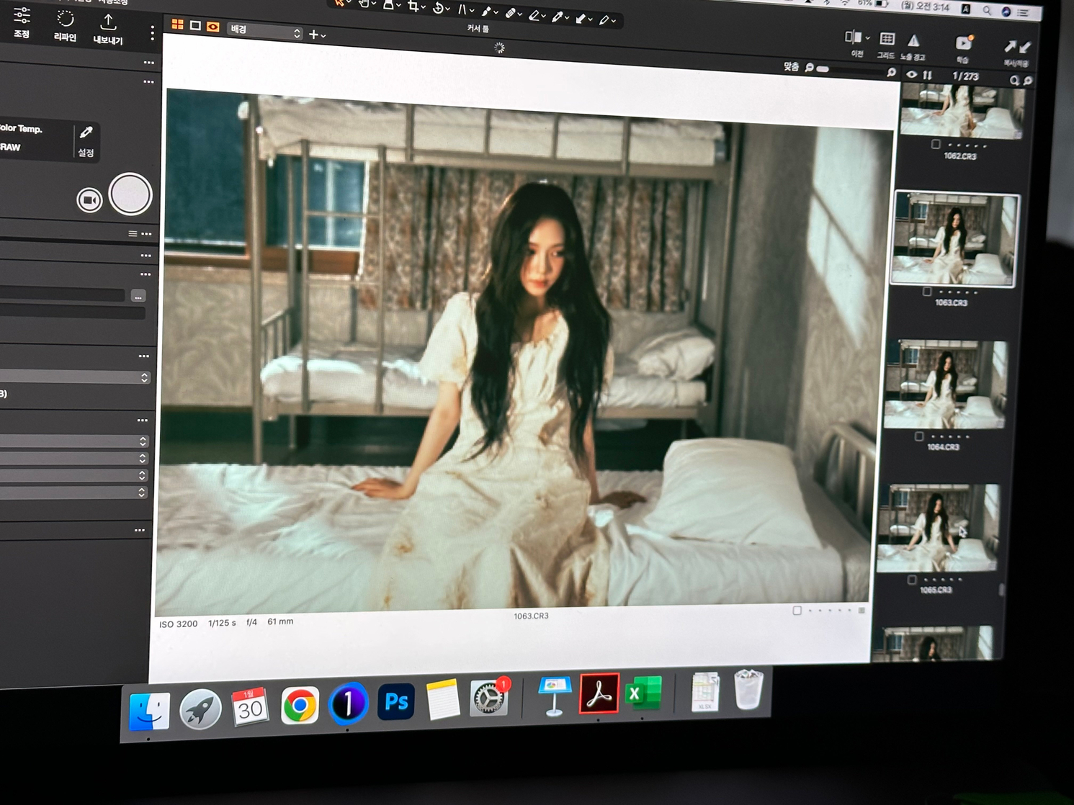Open the browser search magnifier
The image size is (1074, 805).
(x=1014, y=81)
